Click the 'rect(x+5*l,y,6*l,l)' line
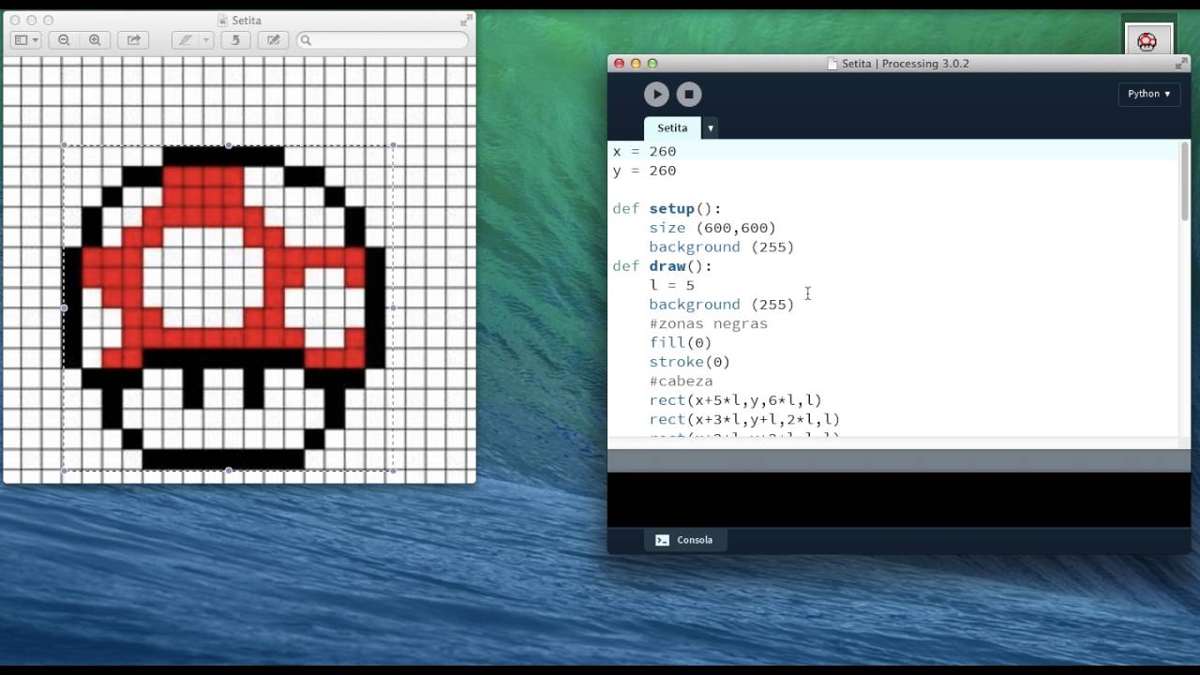The height and width of the screenshot is (675, 1200). pyautogui.click(x=736, y=400)
